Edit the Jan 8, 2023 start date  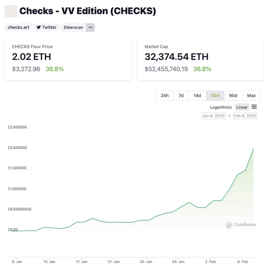click(213, 116)
